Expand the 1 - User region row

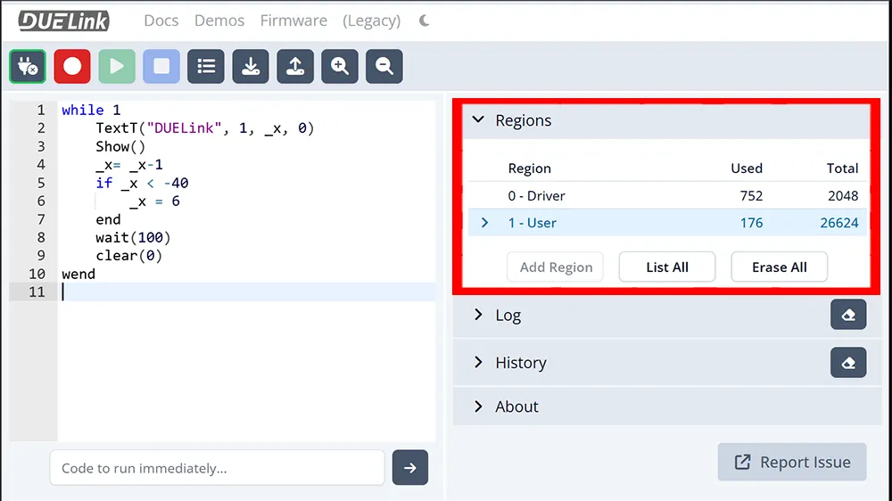coord(485,223)
